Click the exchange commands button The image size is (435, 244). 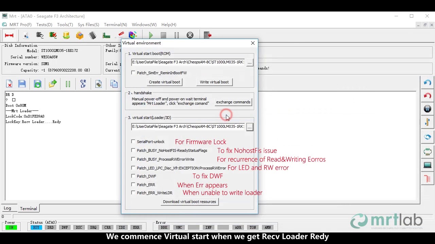pyautogui.click(x=233, y=102)
